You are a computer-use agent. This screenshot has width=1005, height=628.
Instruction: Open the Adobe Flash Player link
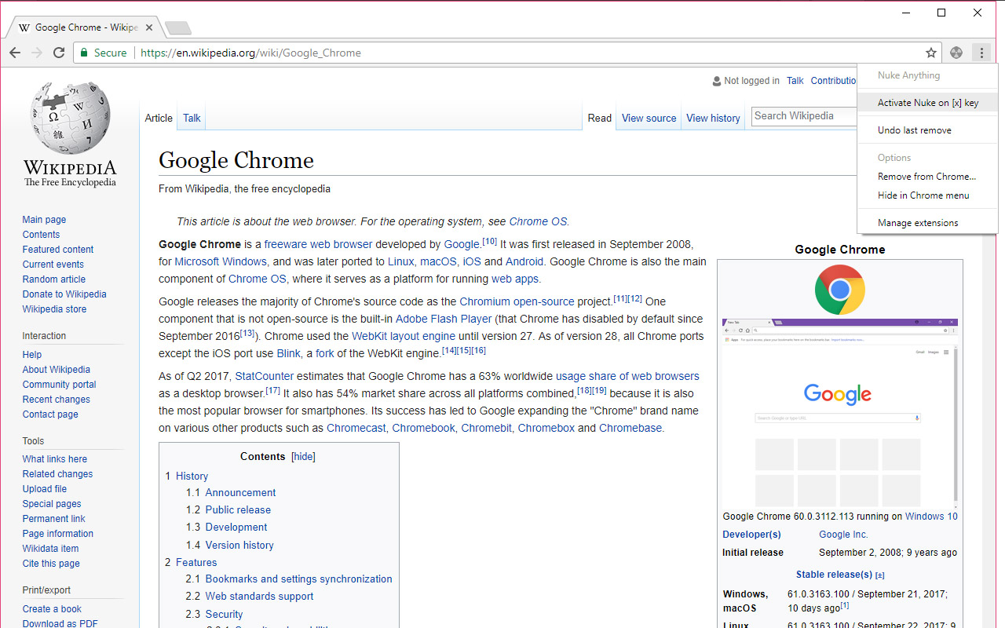(x=444, y=319)
